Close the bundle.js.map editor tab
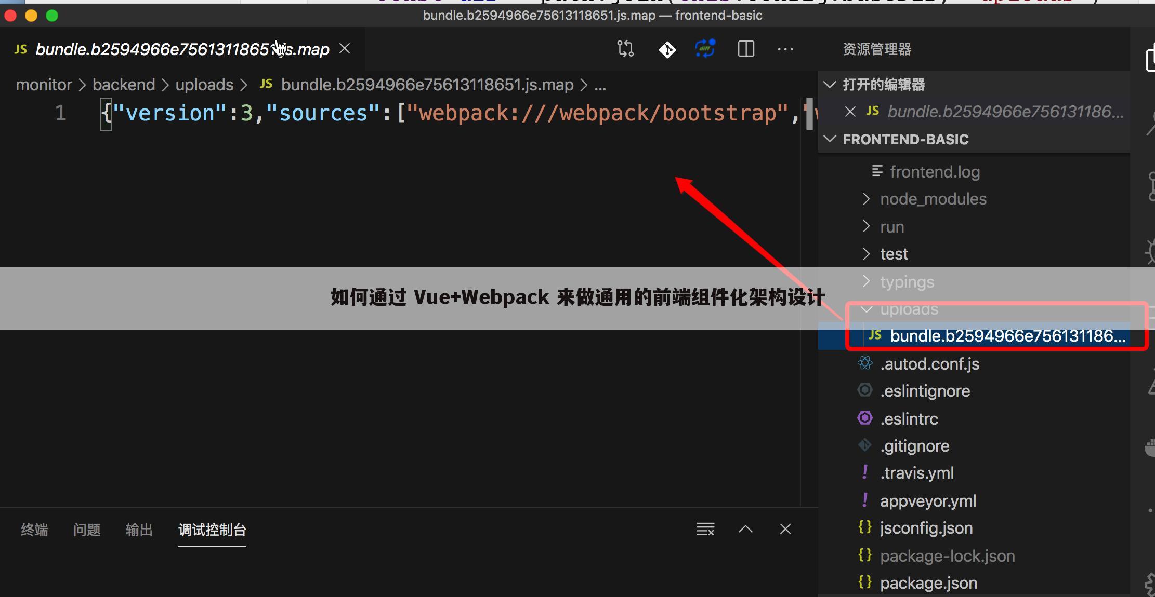This screenshot has height=597, width=1155. coord(345,49)
